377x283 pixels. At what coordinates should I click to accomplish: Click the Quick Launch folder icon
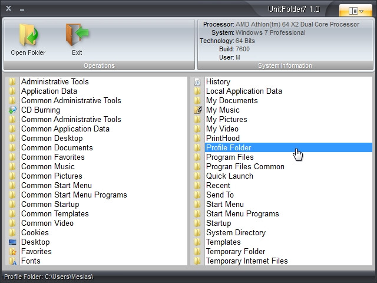(x=197, y=176)
